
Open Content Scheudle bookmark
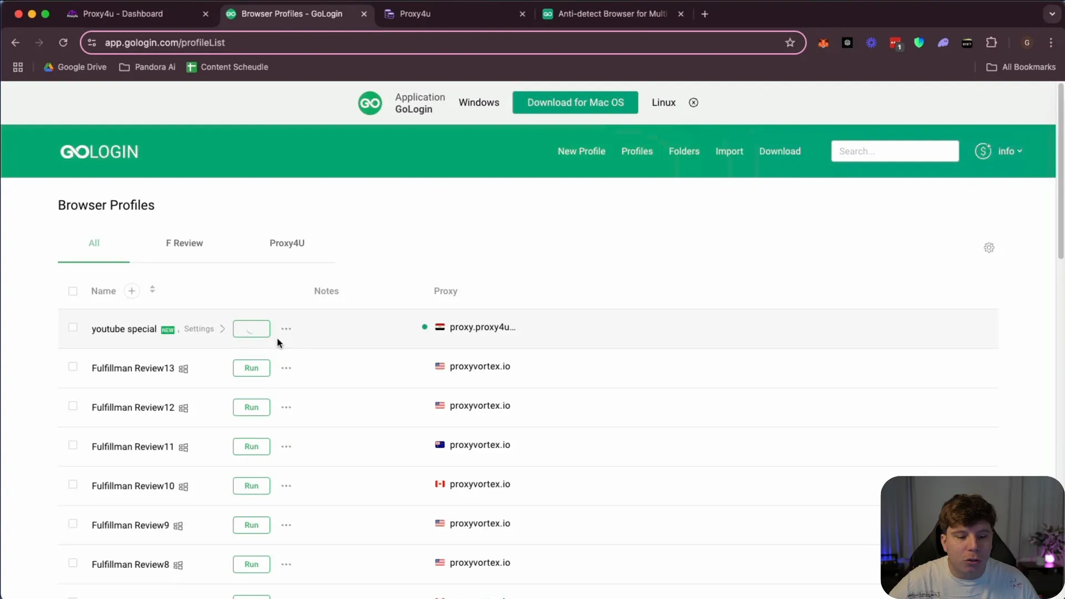[227, 67]
